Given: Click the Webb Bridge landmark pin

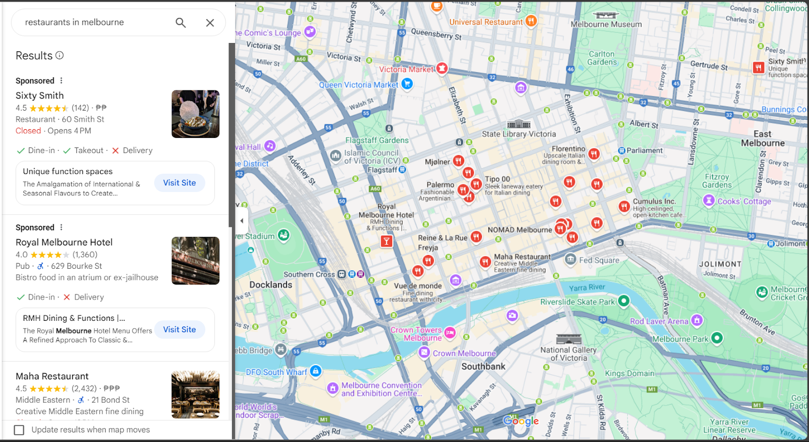Looking at the screenshot, I should 281,350.
